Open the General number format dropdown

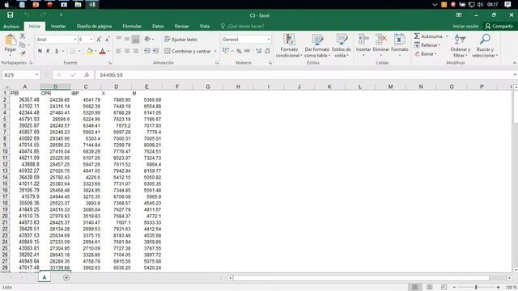(x=269, y=40)
